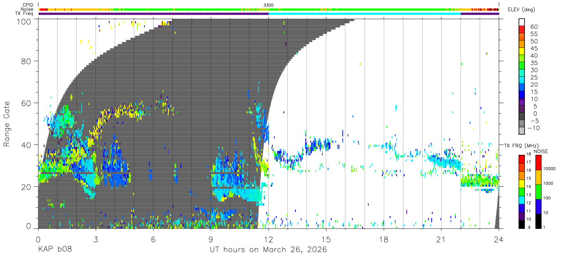The width and height of the screenshot is (561, 259).
Task: Pick yellow segment of the ELEV color bar
Action: pyautogui.click(x=522, y=52)
